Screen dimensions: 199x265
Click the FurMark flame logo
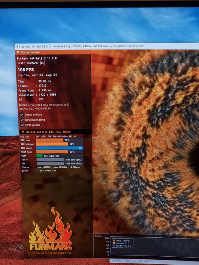[x=50, y=229]
